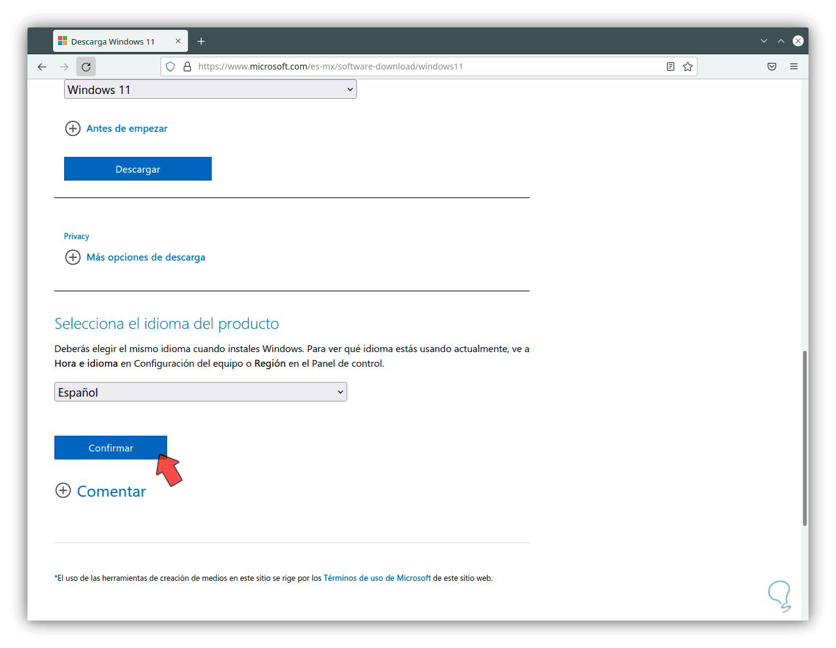
Task: Click the Selecciona el idioma del producto heading
Action: 167,323
